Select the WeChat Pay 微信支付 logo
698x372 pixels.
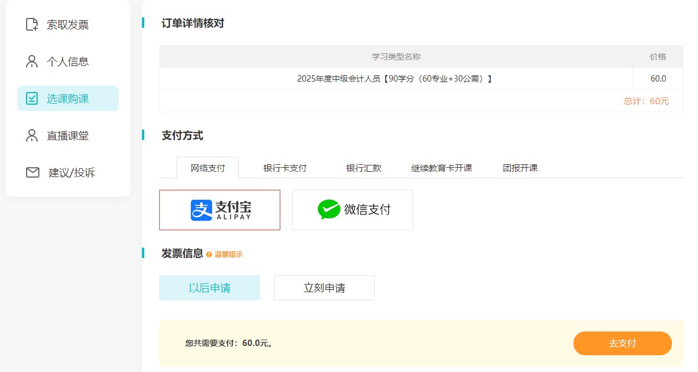352,209
